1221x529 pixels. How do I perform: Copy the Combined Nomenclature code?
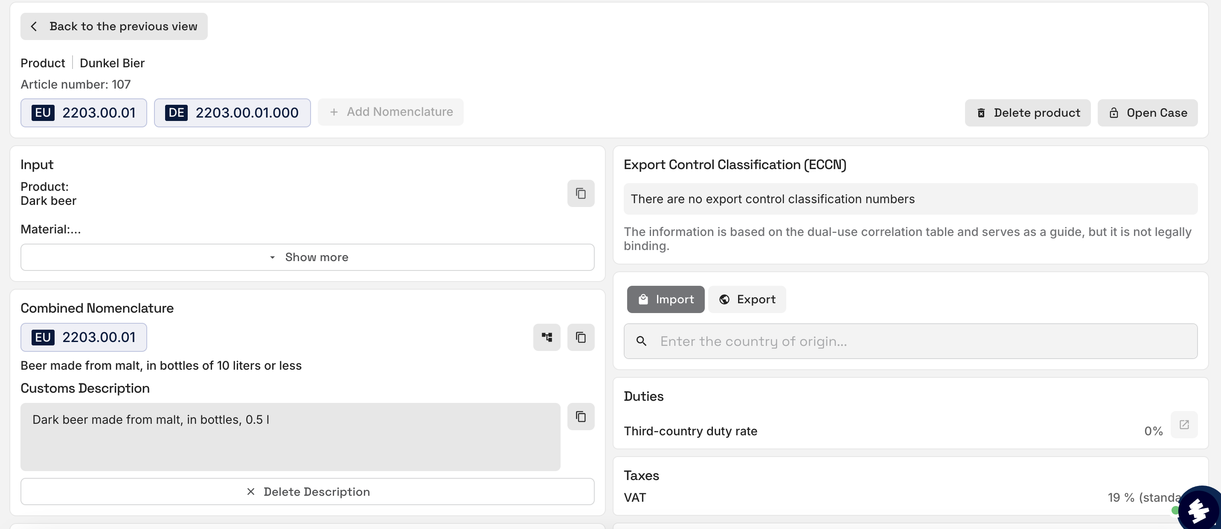(x=581, y=337)
